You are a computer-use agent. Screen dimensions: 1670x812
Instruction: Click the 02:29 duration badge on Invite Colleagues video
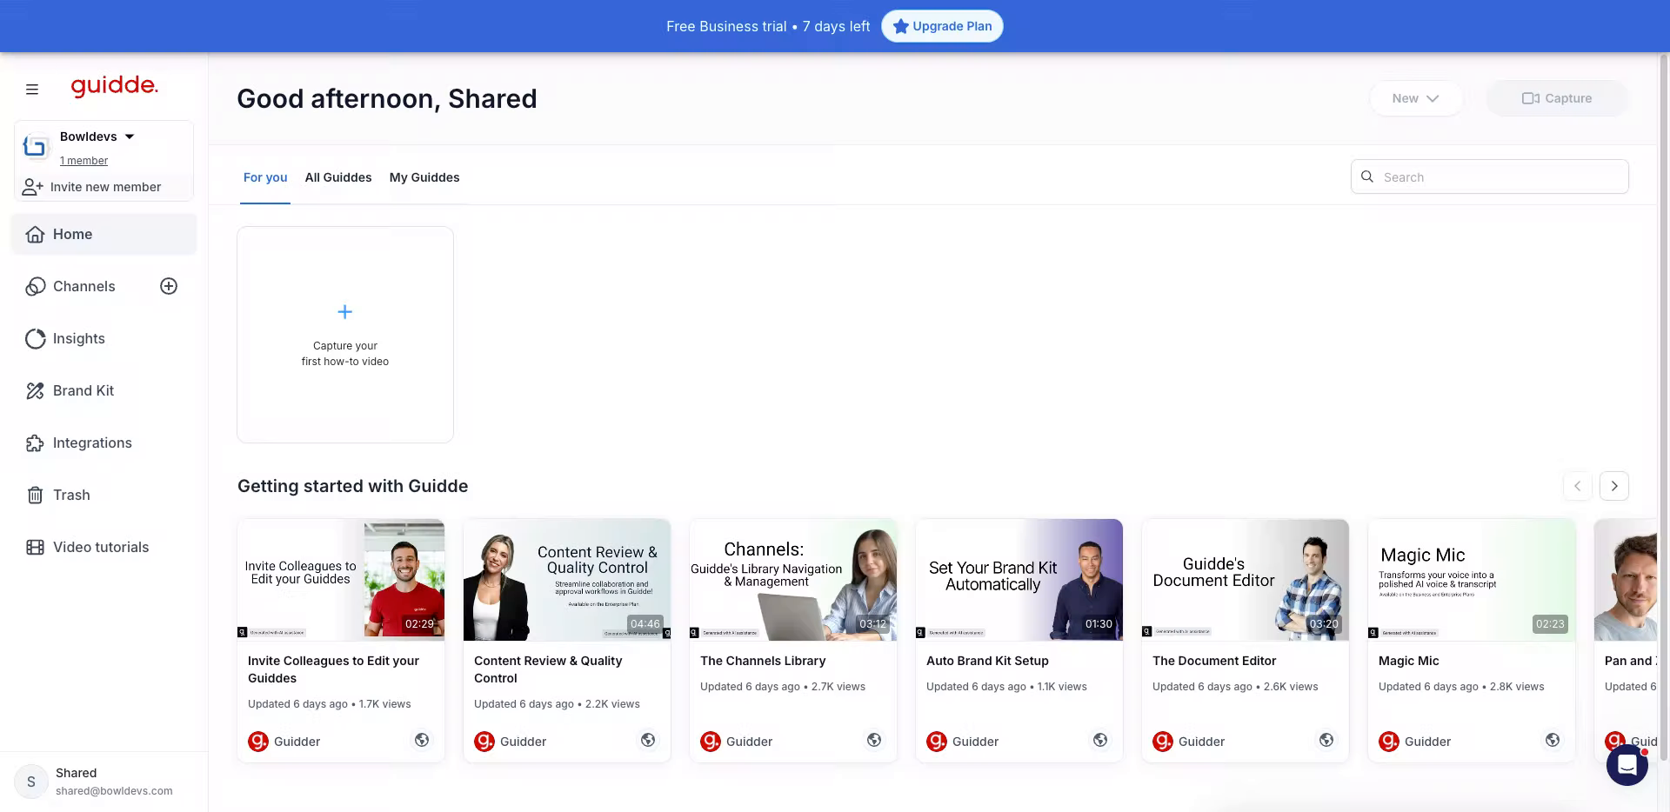tap(419, 623)
